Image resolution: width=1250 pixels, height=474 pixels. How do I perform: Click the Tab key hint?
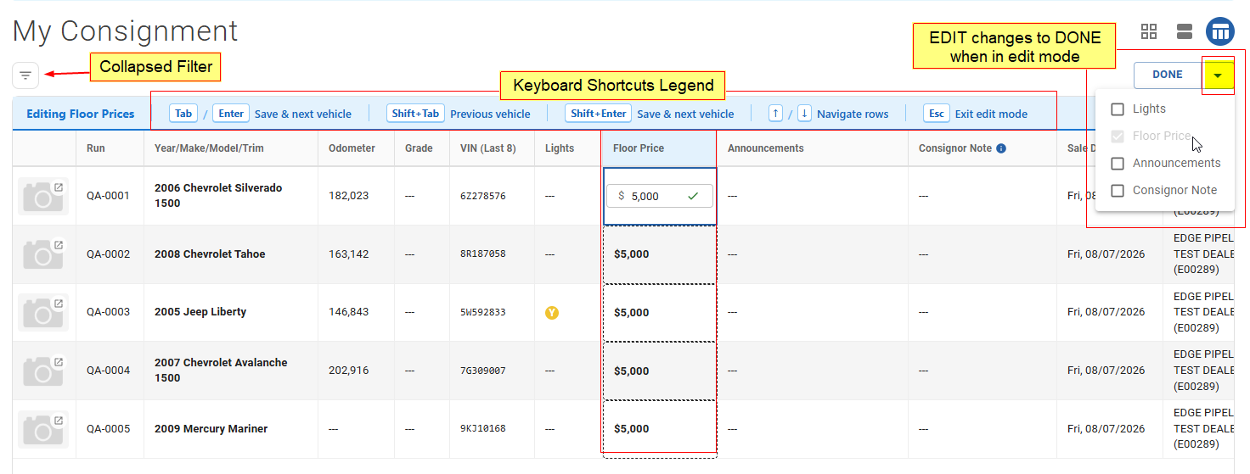pyautogui.click(x=183, y=114)
